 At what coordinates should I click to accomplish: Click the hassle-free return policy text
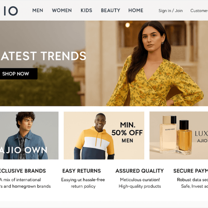[x=83, y=183]
